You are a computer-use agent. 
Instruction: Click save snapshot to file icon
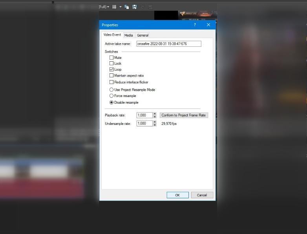tap(135, 7)
